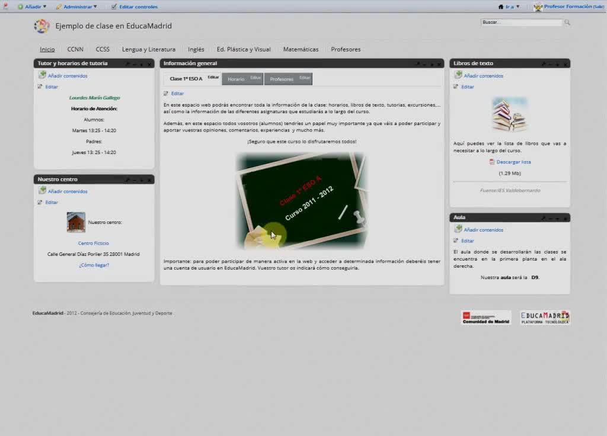
Task: Click the green plus icon beside Añadir
Action: [x=20, y=7]
